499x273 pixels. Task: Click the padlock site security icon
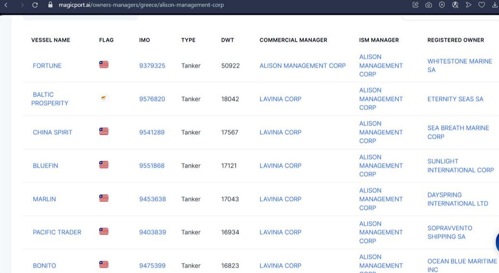coord(51,5)
